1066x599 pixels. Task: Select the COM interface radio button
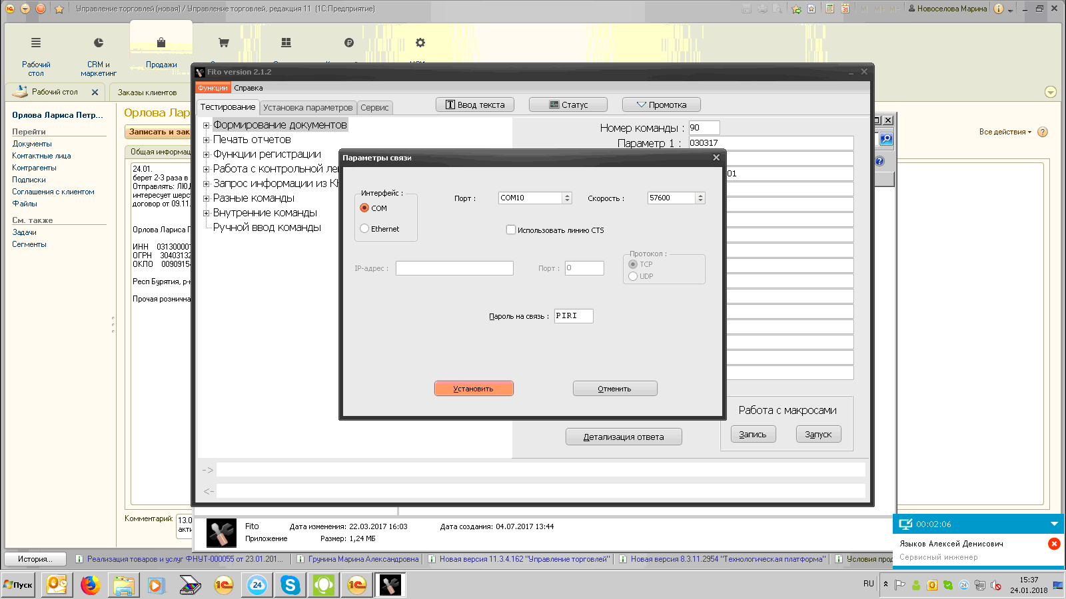click(x=364, y=208)
